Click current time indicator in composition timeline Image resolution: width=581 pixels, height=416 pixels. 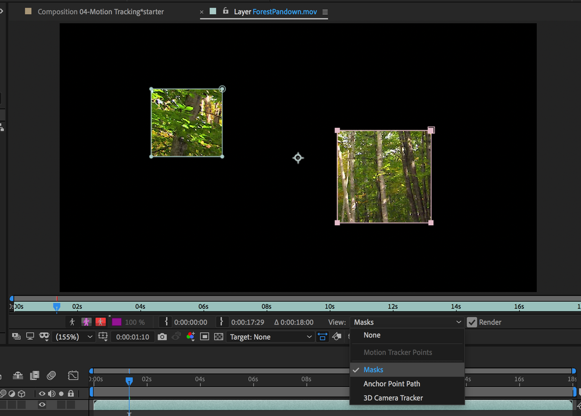[x=129, y=381]
